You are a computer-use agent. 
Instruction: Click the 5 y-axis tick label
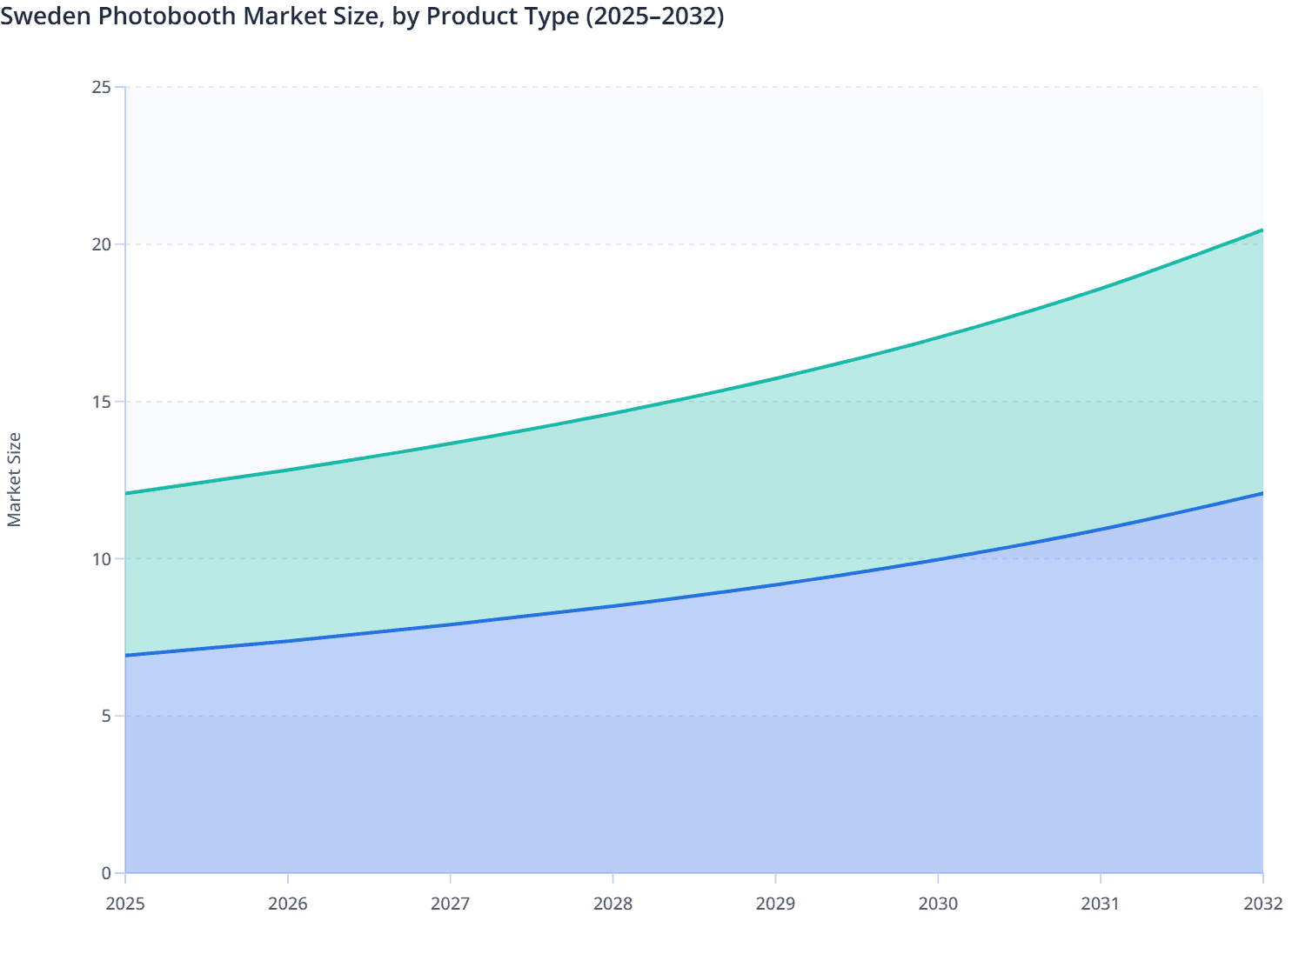(x=105, y=715)
